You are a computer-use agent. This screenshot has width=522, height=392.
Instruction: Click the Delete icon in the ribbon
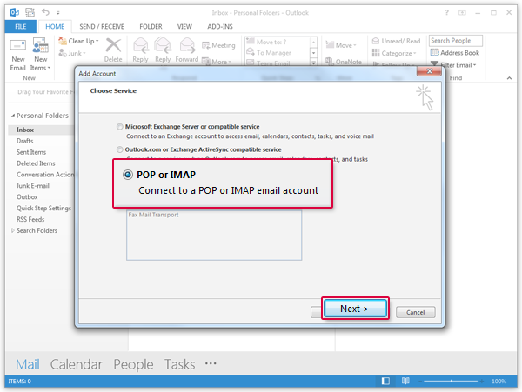pos(113,50)
